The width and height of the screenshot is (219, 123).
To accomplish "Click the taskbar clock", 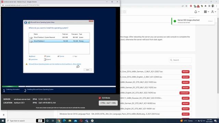I will point(209,121).
